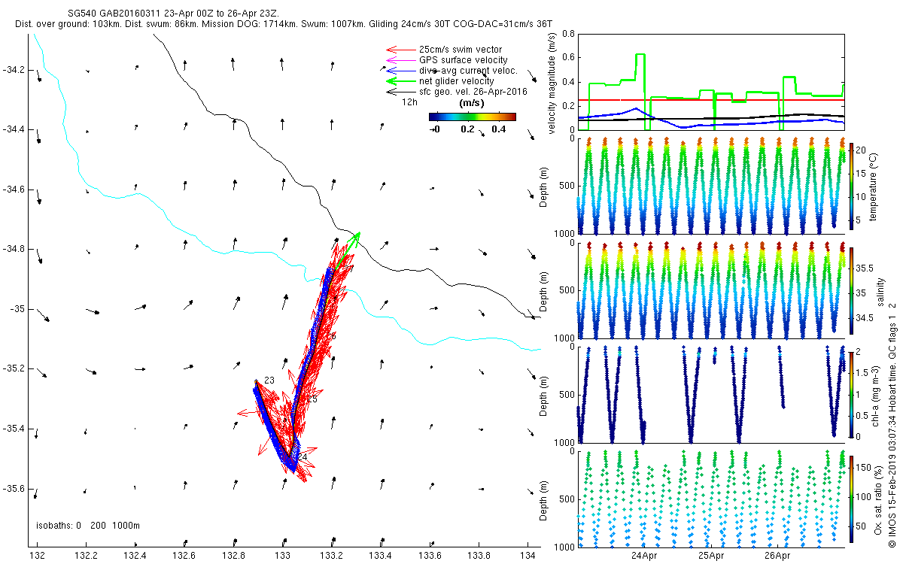
Task: Click the -34.2 latitude tick label
Action: click(x=14, y=70)
